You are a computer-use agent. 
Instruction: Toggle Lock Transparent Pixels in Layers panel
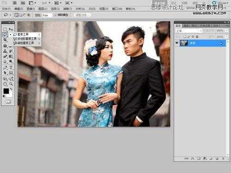[185, 36]
